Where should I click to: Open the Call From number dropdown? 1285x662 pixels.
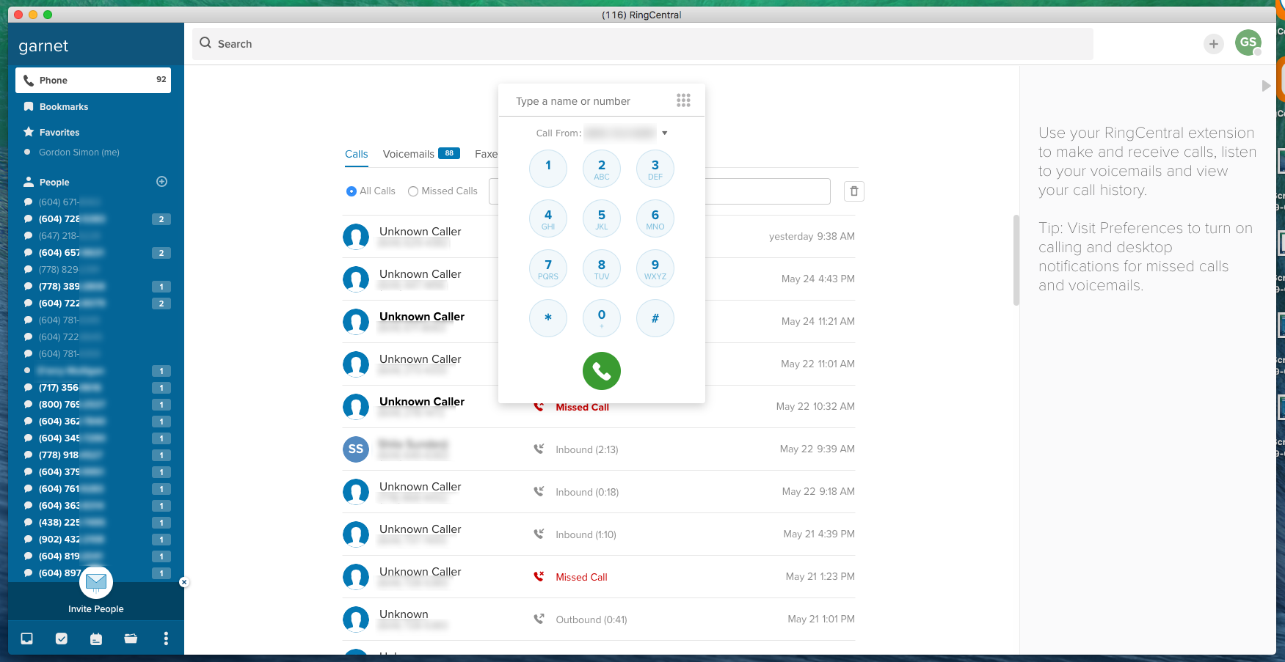pos(664,133)
